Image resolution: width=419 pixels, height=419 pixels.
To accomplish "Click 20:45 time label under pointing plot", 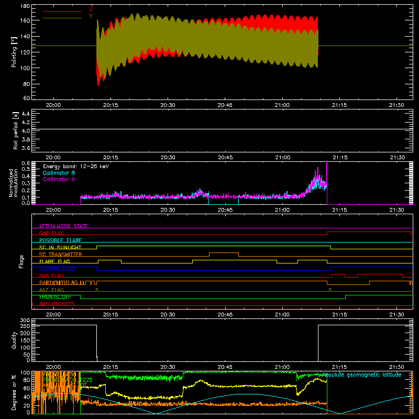I will pos(225,105).
